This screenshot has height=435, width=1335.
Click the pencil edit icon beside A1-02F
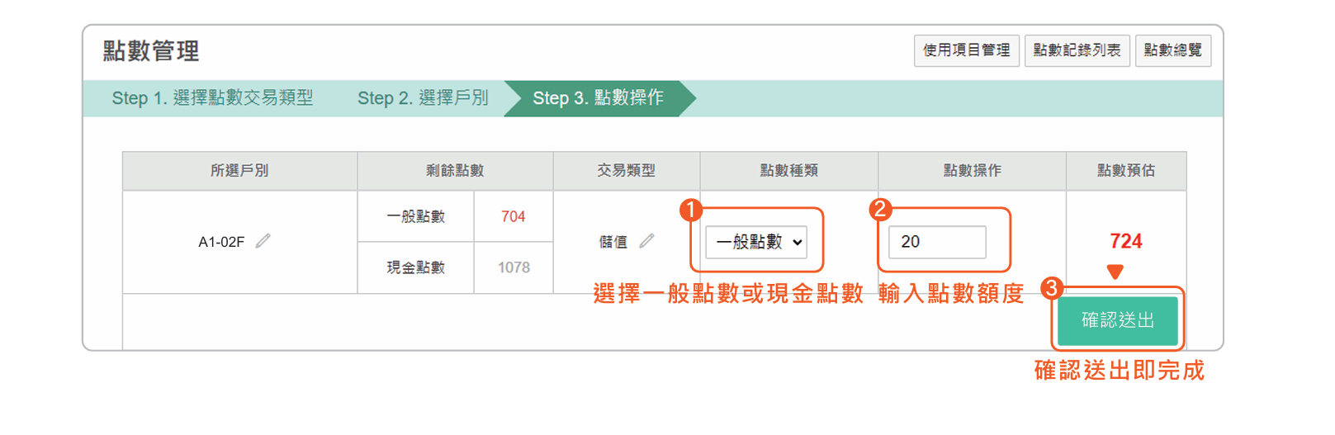(263, 241)
